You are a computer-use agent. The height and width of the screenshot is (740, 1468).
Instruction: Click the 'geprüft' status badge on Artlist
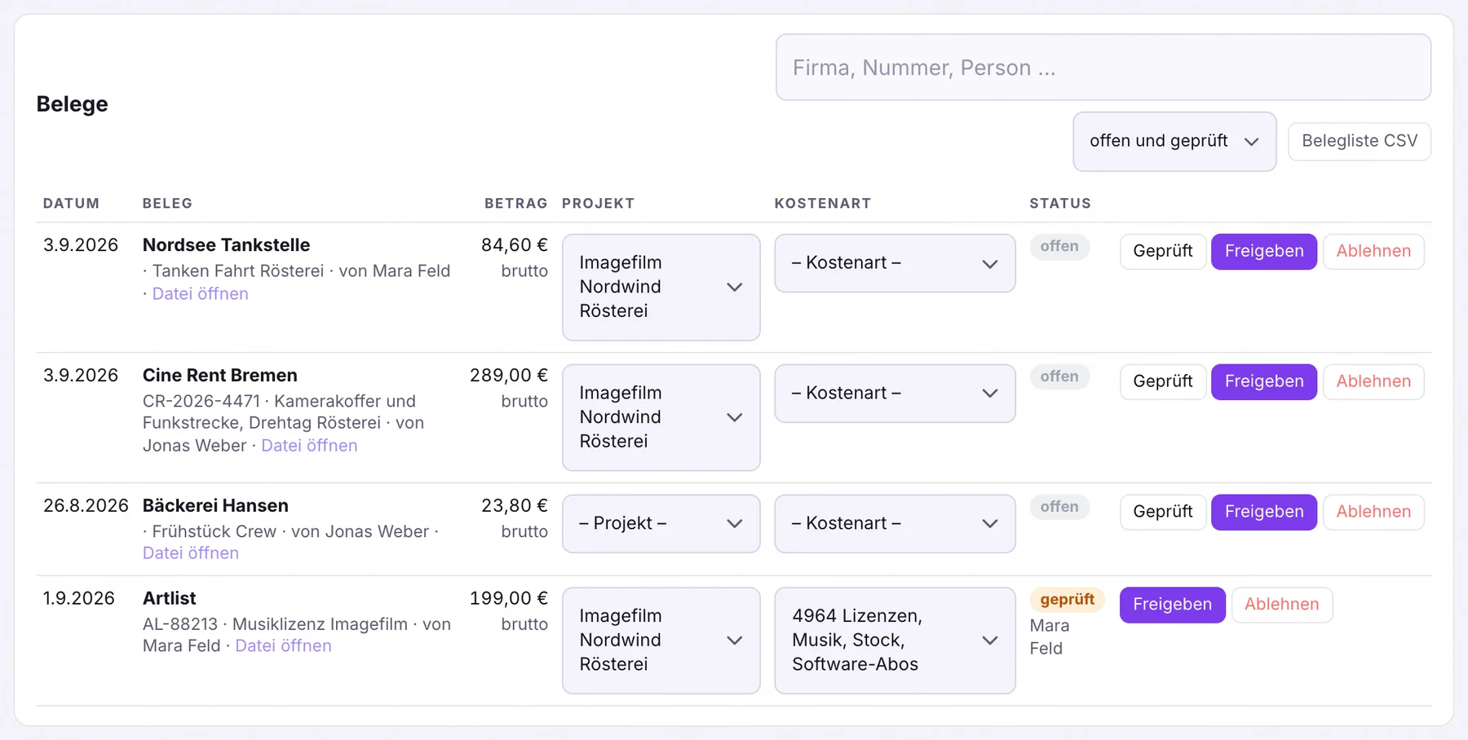[x=1068, y=600]
